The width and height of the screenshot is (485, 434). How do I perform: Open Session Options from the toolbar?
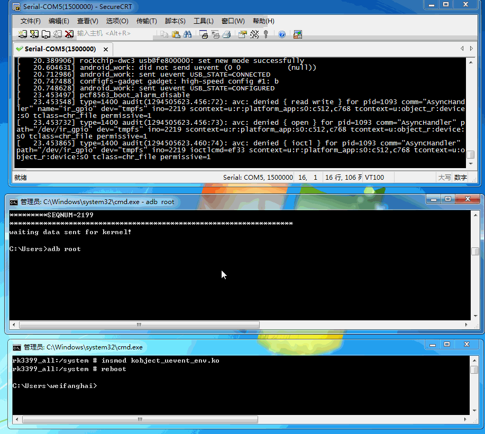(x=243, y=34)
